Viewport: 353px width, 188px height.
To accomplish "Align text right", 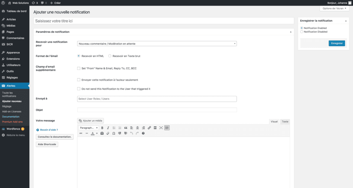I will [143, 128].
